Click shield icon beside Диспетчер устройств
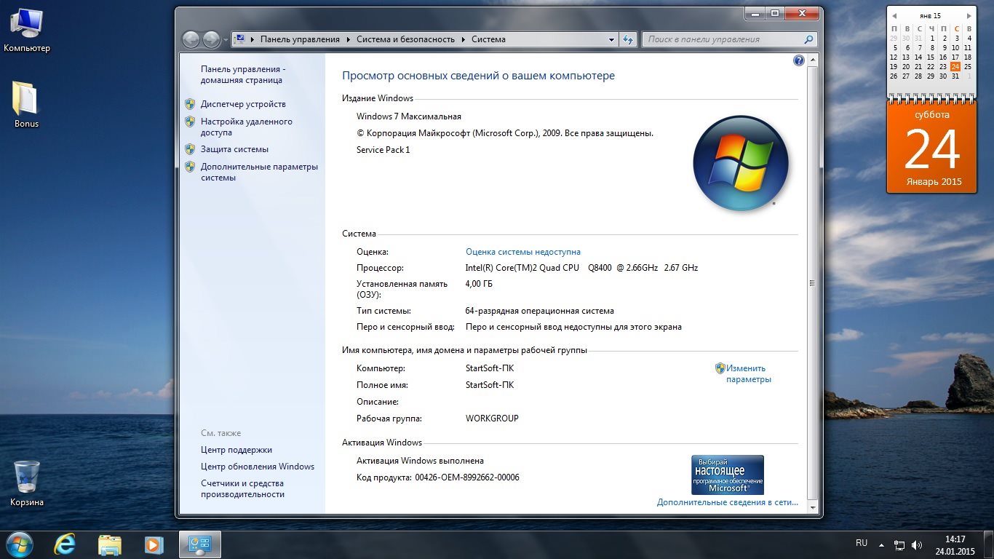 point(190,104)
